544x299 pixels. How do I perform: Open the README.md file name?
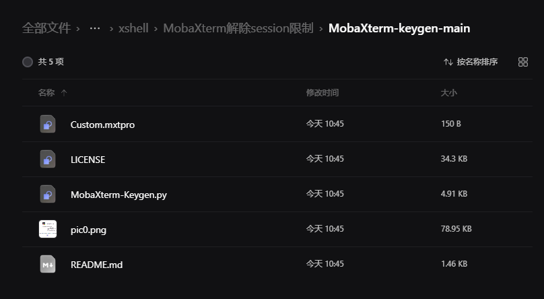[96, 265]
